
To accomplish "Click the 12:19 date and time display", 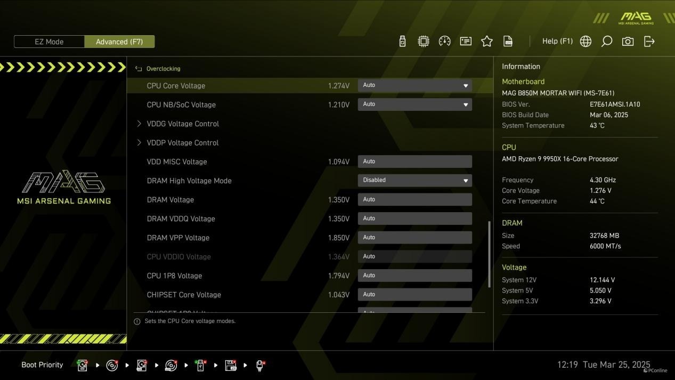I will pyautogui.click(x=604, y=365).
